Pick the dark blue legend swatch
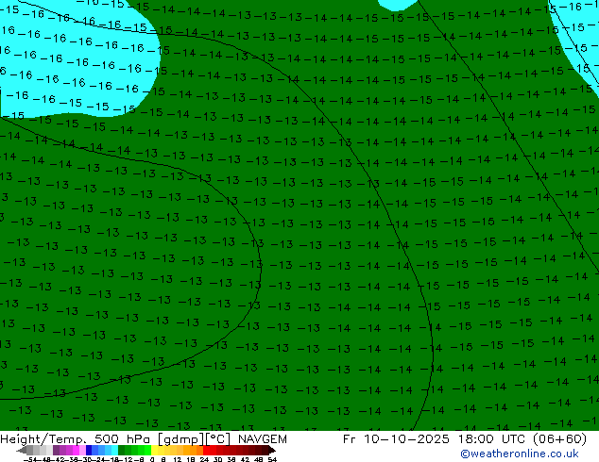Image resolution: width=599 pixels, height=462 pixels. (x=89, y=450)
